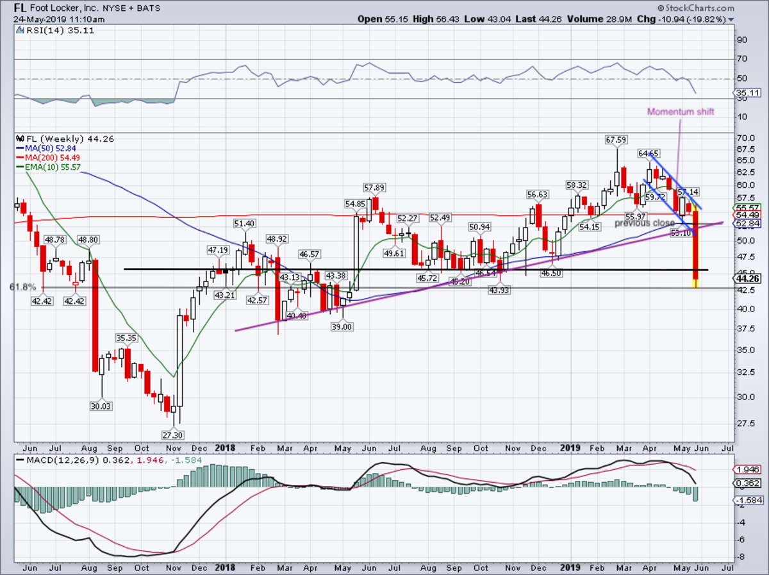Click the 48.80 price label
Image resolution: width=769 pixels, height=575 pixels.
[87, 239]
